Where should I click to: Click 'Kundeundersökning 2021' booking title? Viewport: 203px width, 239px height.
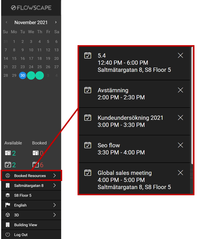coord(130,118)
